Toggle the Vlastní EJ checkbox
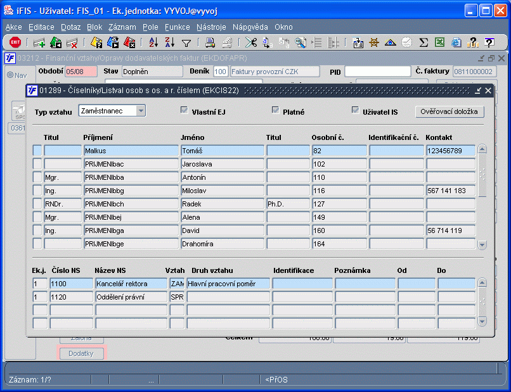The width and height of the screenshot is (511, 392). point(184,111)
